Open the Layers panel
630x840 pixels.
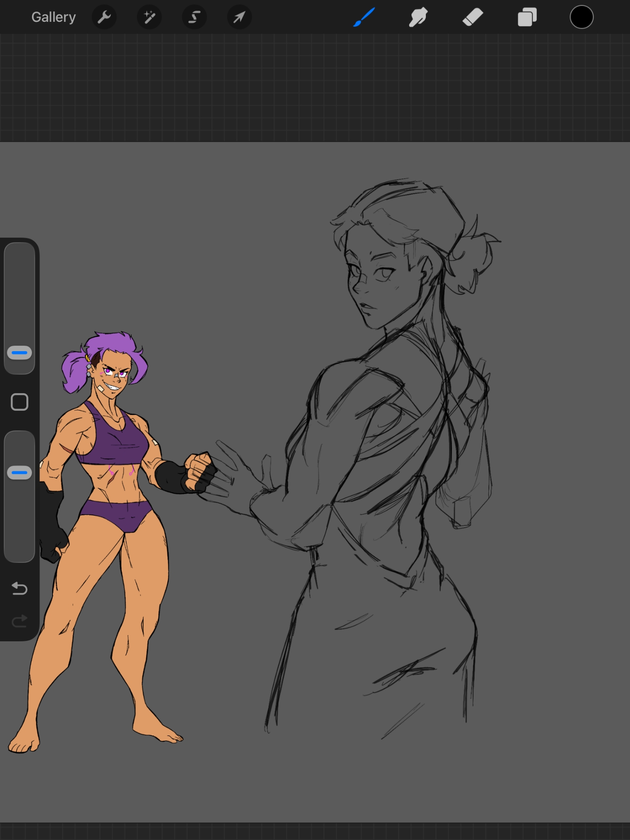(x=527, y=17)
